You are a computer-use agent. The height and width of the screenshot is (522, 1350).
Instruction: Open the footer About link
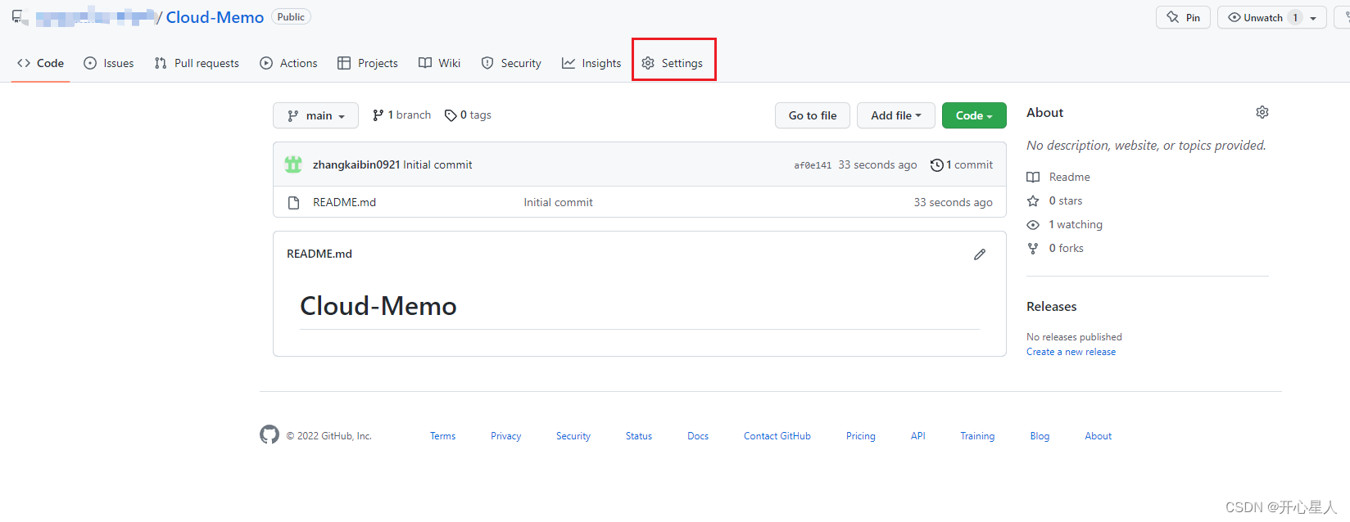(x=1099, y=436)
